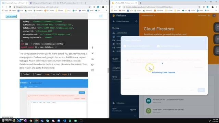Screen dimensions: 219x123
Task: Open new tab in left browser window
Action: 86,3
